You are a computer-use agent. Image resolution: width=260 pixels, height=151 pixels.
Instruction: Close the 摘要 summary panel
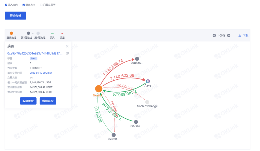click(67, 46)
